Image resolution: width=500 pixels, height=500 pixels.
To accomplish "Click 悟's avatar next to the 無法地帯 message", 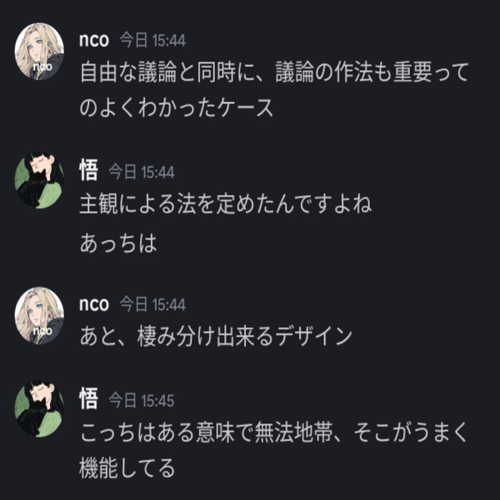I will (x=39, y=409).
